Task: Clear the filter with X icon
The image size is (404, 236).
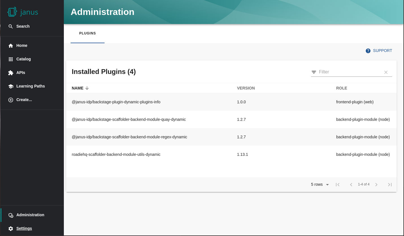Action: click(x=386, y=72)
